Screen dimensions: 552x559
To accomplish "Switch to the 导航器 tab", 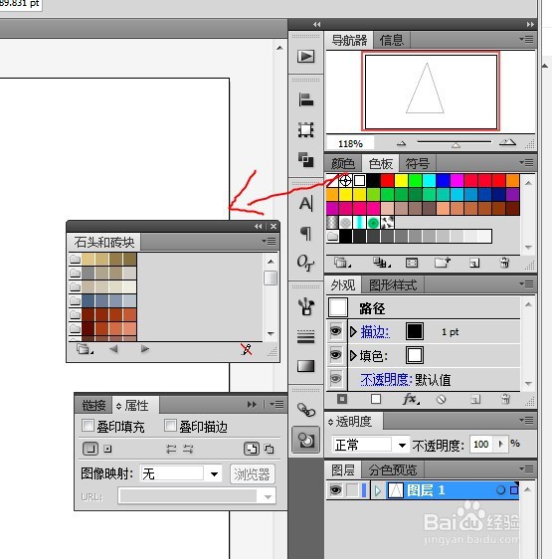I will (x=349, y=40).
